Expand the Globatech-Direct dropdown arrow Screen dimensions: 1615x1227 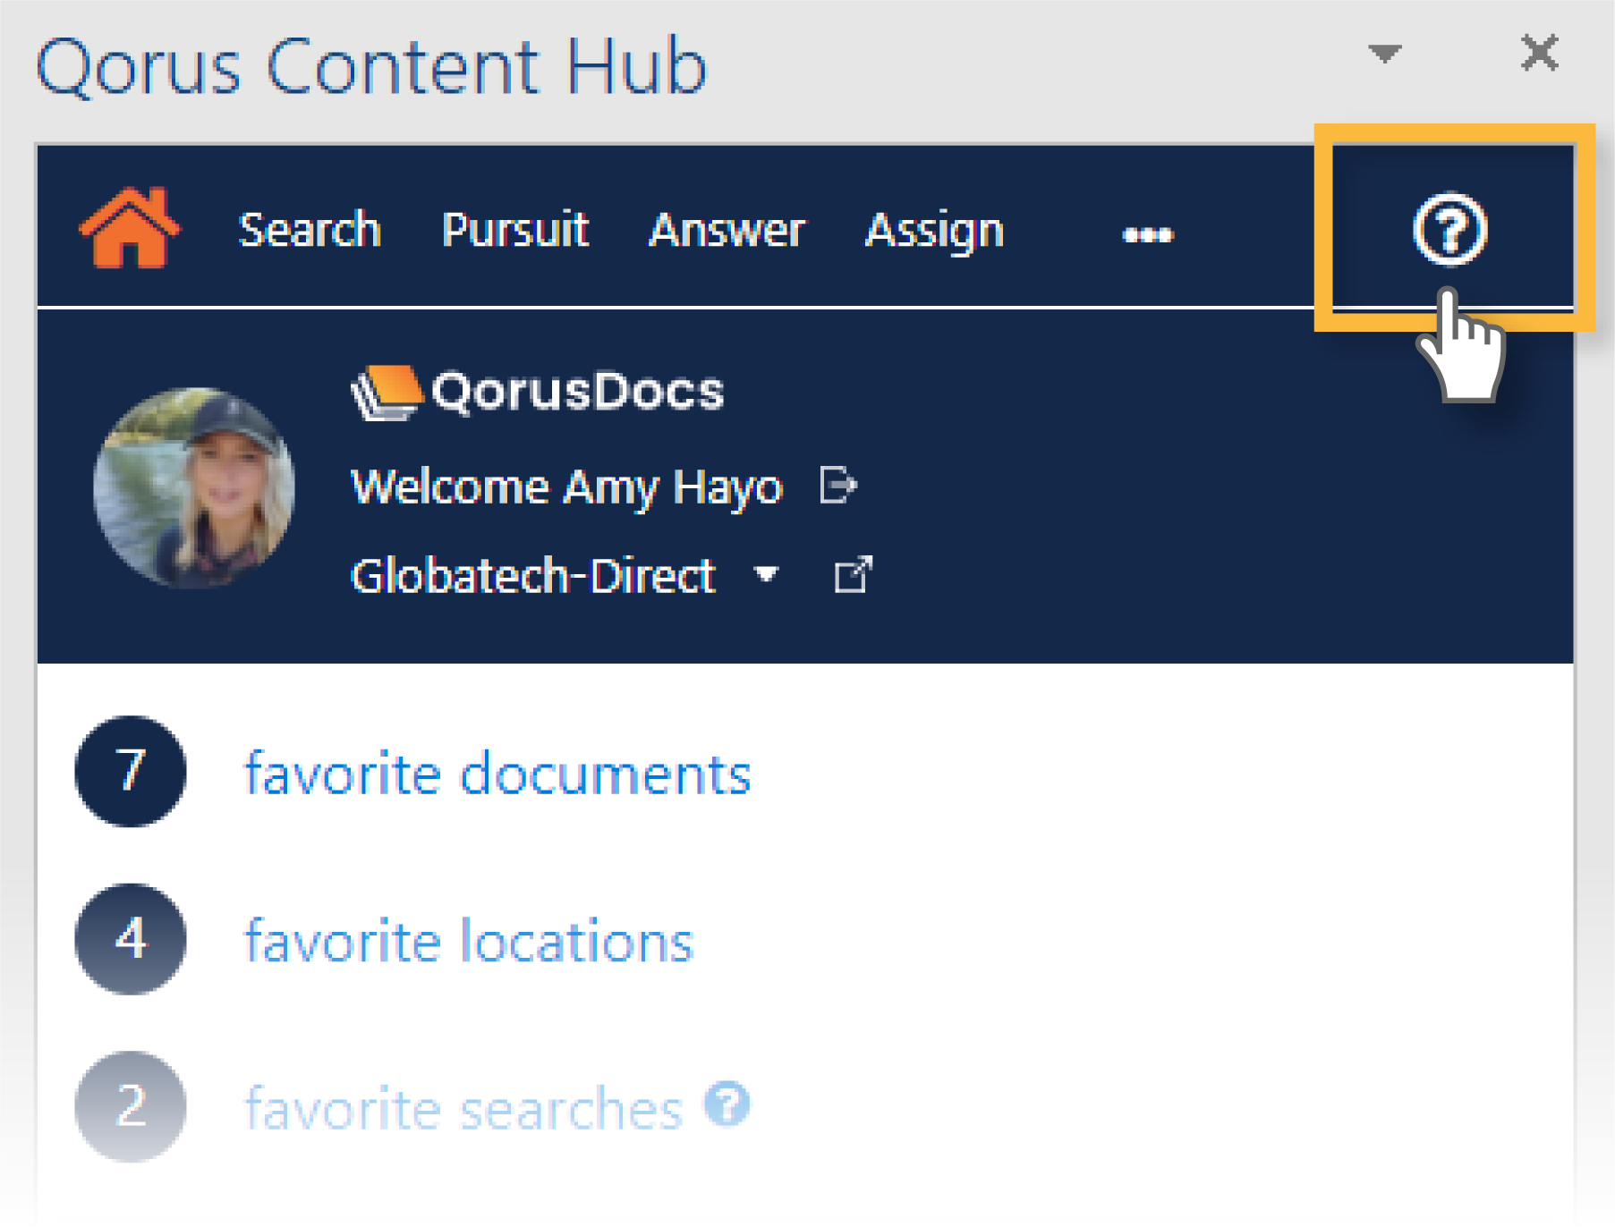[x=766, y=573]
